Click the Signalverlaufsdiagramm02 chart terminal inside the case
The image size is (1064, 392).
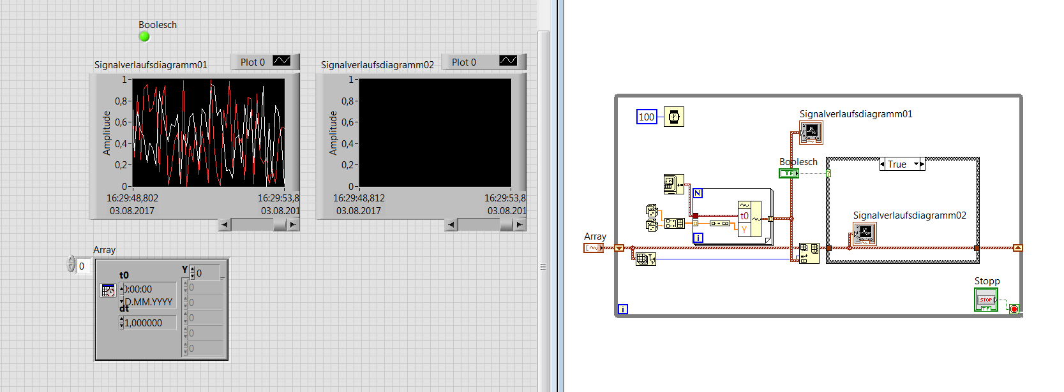coord(865,234)
